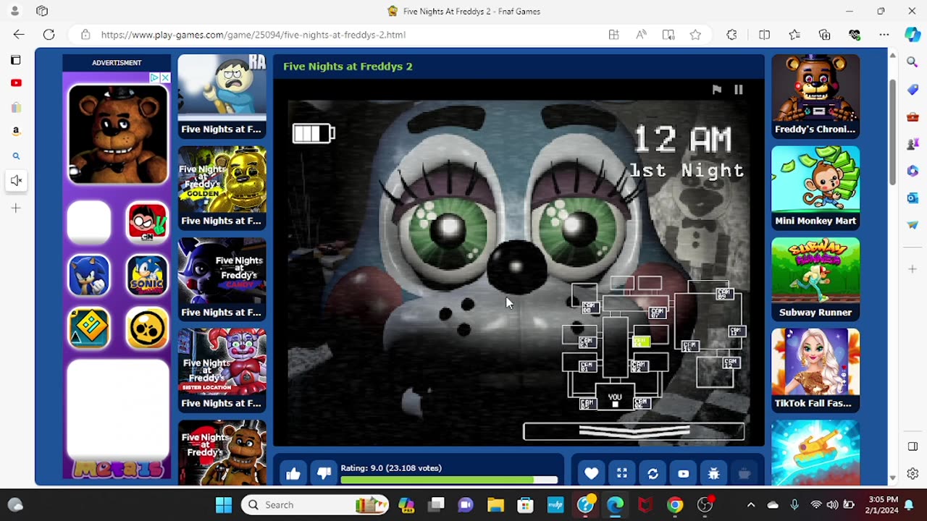Viewport: 927px width, 521px height.
Task: Close the advertisement with X icon
Action: [165, 77]
